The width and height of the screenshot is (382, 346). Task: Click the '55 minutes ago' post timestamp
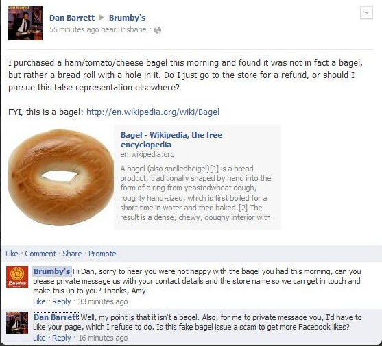click(x=74, y=29)
